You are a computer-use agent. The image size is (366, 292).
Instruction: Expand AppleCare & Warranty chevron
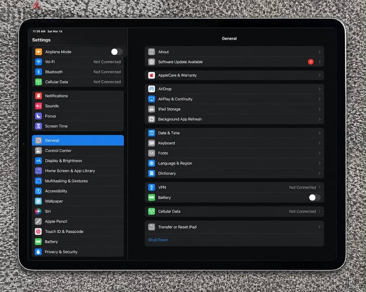(319, 75)
